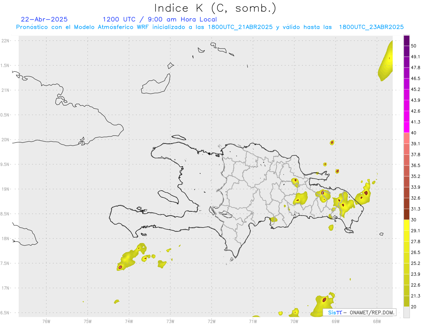
Task: Click the longitude label "72W"
Action: coord(211,321)
